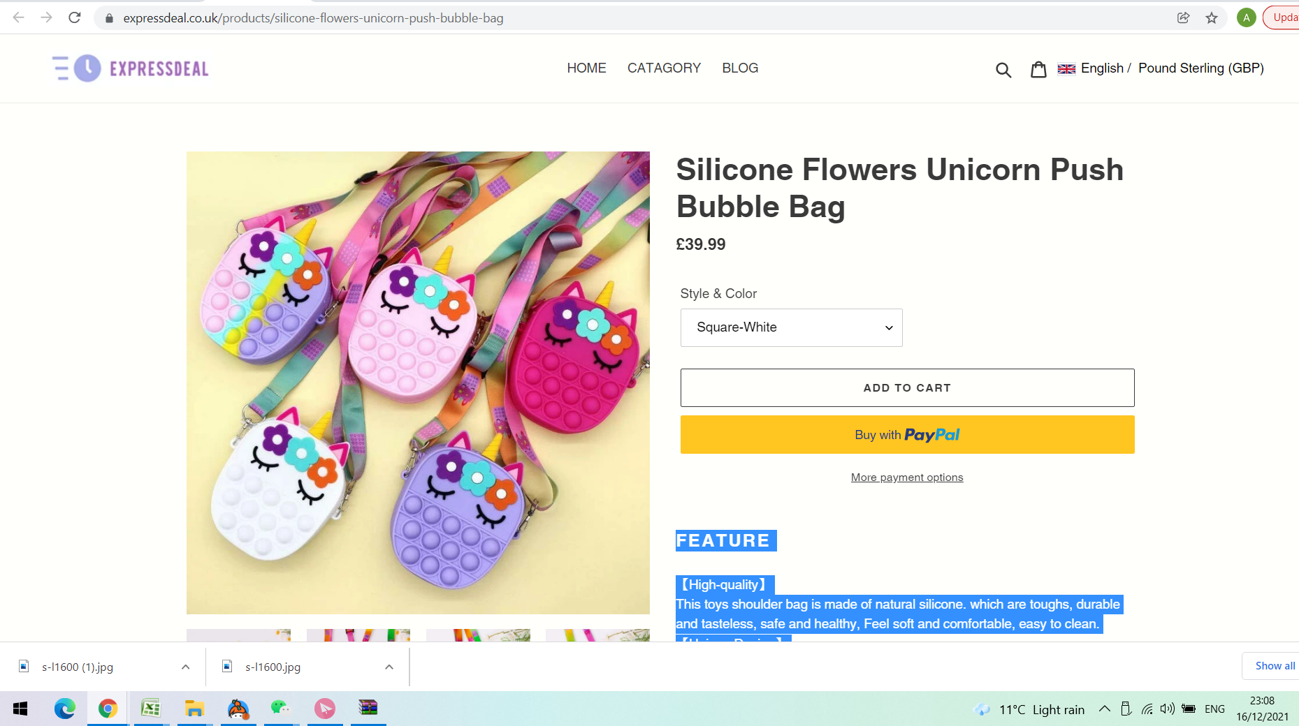Open the CATAGORY menu item

664,68
